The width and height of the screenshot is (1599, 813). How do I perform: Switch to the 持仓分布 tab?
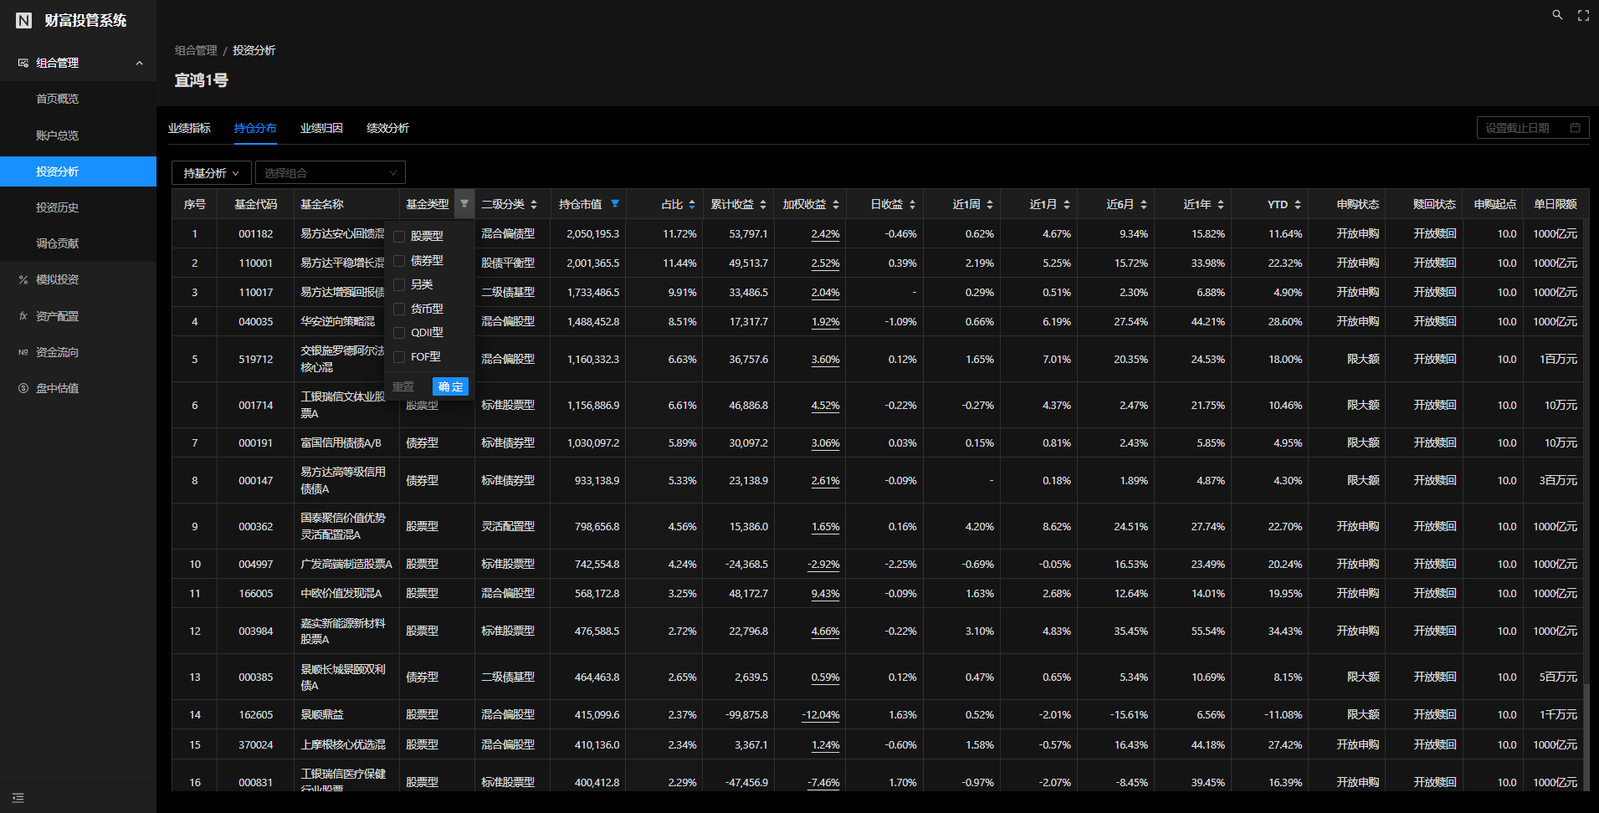[x=255, y=128]
